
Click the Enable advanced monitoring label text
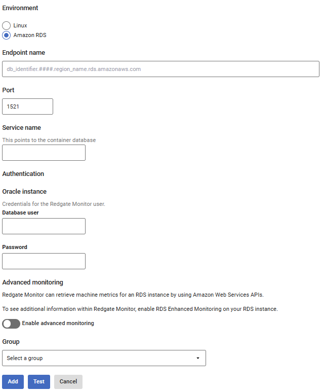coord(58,324)
